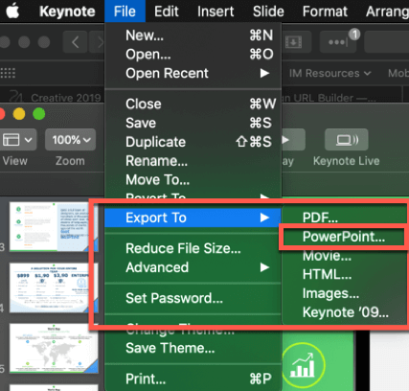Open the View layout dropdown in Keynote
Image resolution: width=409 pixels, height=391 pixels.
[x=17, y=140]
